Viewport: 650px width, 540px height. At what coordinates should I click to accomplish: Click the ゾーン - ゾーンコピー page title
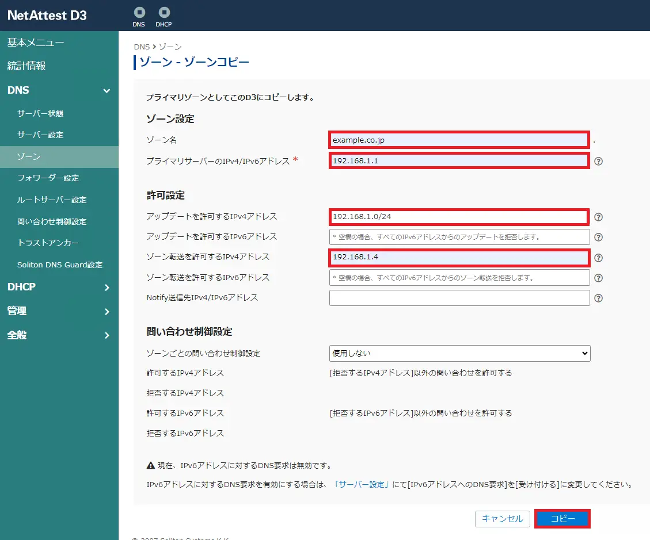(x=194, y=62)
